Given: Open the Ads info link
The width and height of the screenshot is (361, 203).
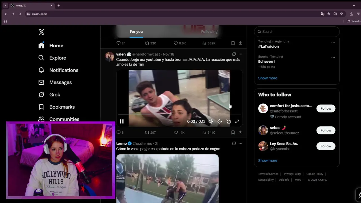Looking at the screenshot, I should pyautogui.click(x=284, y=180).
